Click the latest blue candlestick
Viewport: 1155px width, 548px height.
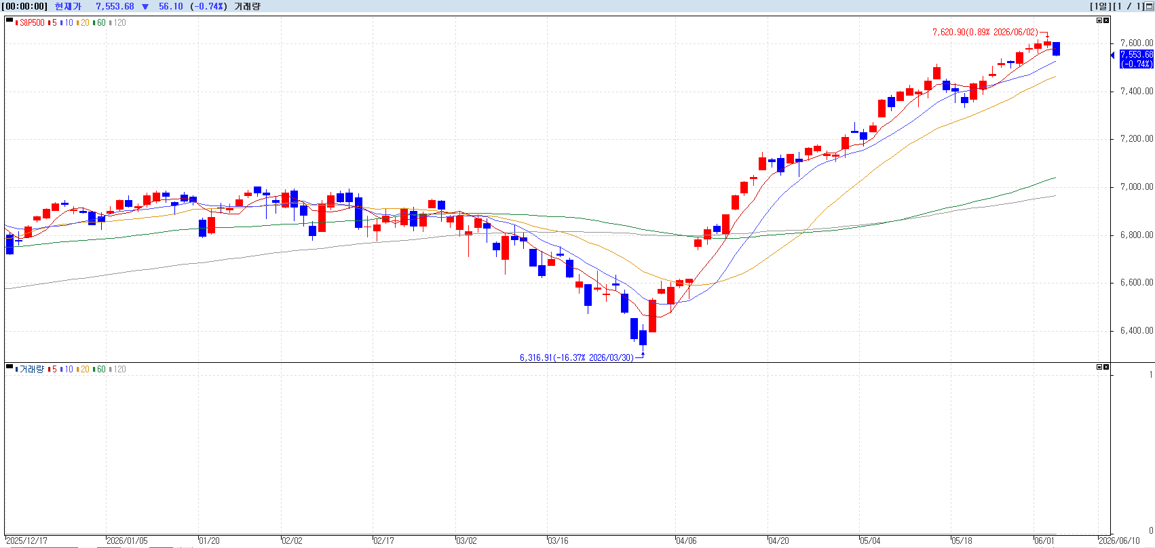pos(1056,49)
